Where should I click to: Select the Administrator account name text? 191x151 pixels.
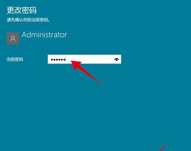44,35
